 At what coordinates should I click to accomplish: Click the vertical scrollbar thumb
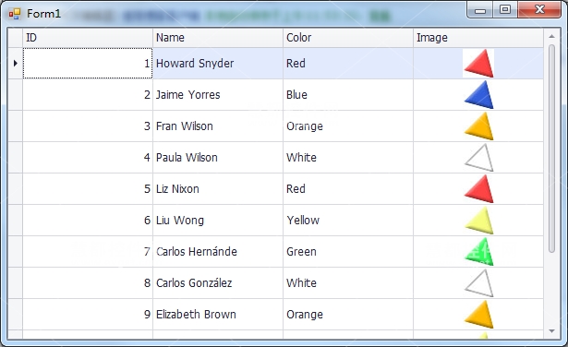(551, 149)
